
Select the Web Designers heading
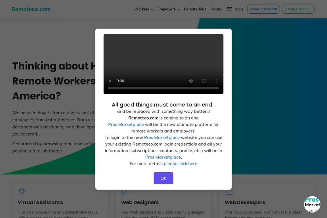pos(140,202)
